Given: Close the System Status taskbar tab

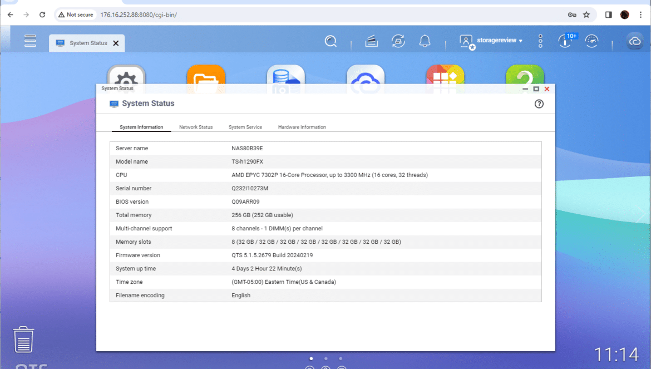Looking at the screenshot, I should (x=116, y=43).
